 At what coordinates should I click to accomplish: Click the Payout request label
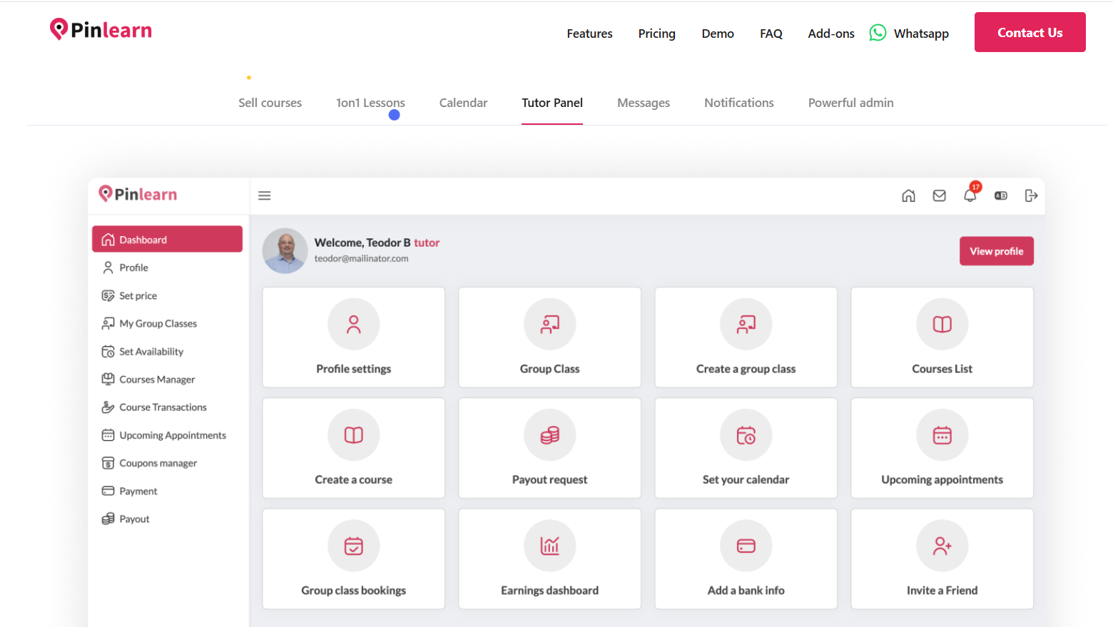tap(549, 479)
